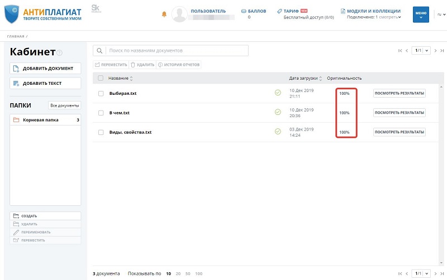Screen dimensions: 447x280
Task: Go to previous page in bottom pagination
Action: coord(407,273)
